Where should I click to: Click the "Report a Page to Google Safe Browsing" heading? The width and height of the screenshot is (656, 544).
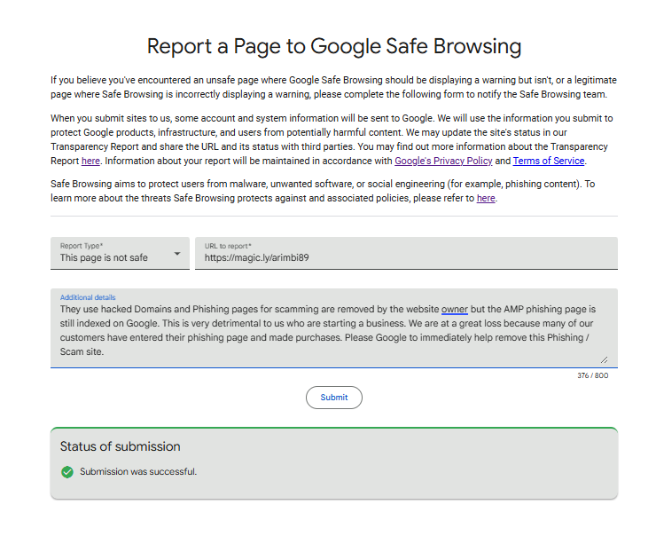(x=333, y=46)
